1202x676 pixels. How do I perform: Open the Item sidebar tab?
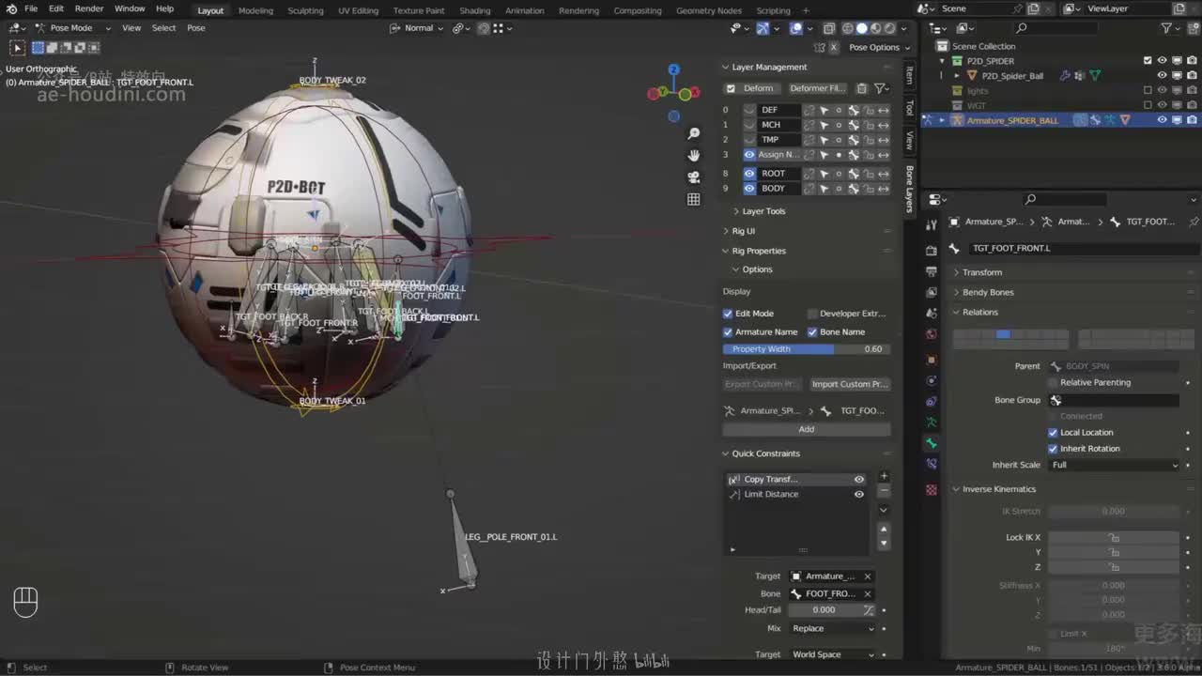coord(909,74)
